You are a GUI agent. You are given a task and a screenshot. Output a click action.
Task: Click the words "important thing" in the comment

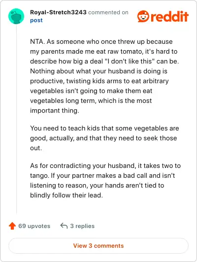(55, 111)
